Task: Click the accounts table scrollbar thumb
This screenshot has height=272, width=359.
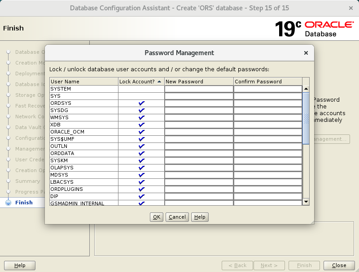Action: [306, 118]
